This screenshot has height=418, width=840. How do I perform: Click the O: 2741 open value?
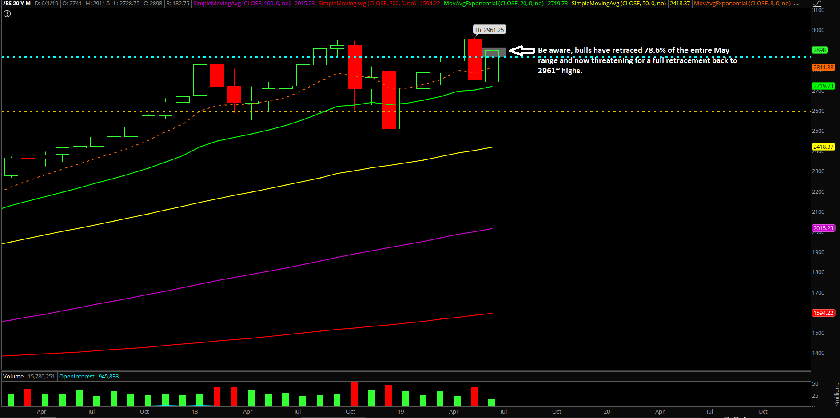click(x=72, y=4)
